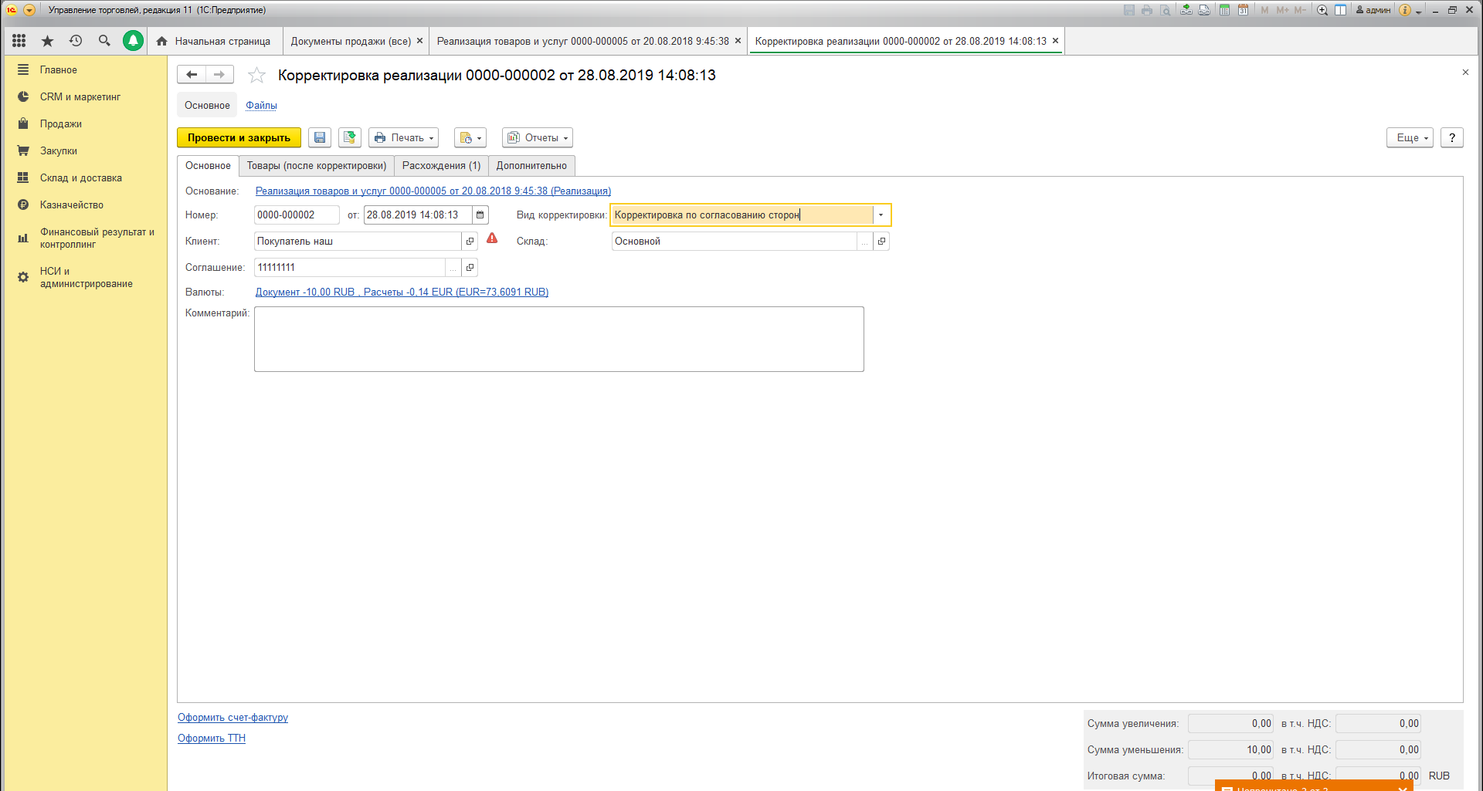Open the calendar picker for the document date
The image size is (1483, 791).
pyautogui.click(x=480, y=215)
